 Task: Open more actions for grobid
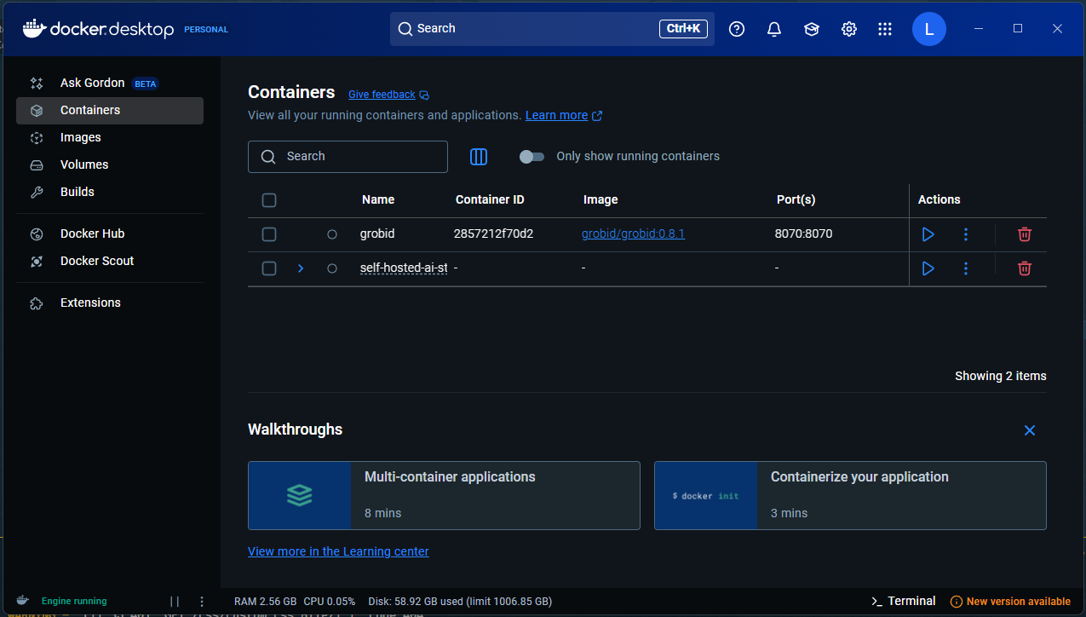coord(966,234)
